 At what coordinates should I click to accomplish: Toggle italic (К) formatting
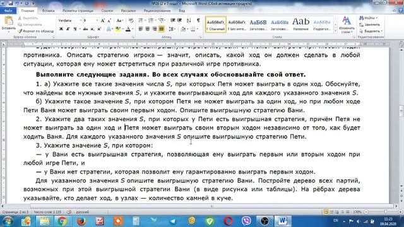(68, 29)
